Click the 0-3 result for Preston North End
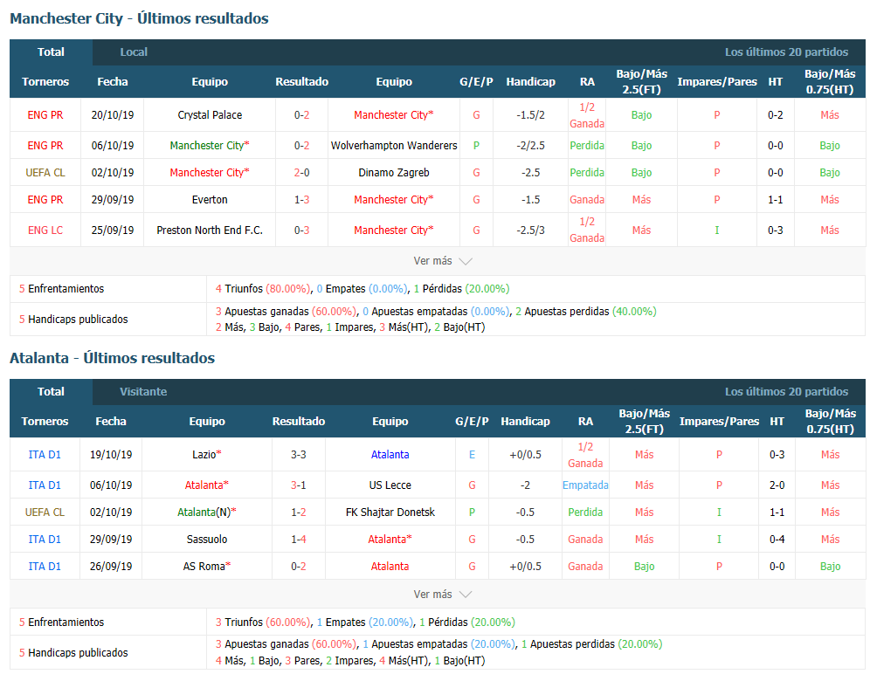Screen dimensions: 870x681 (x=302, y=230)
